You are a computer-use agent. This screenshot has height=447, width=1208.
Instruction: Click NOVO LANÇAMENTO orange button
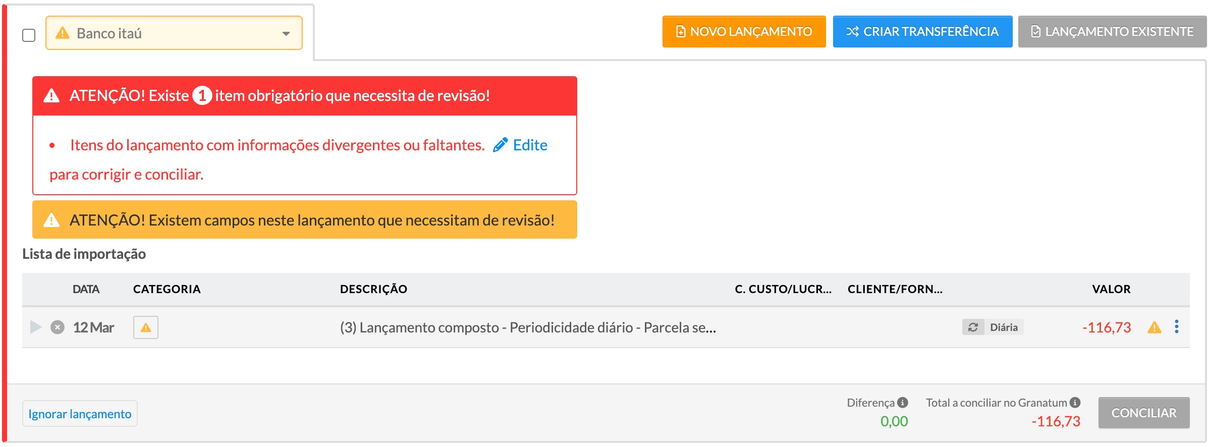744,31
